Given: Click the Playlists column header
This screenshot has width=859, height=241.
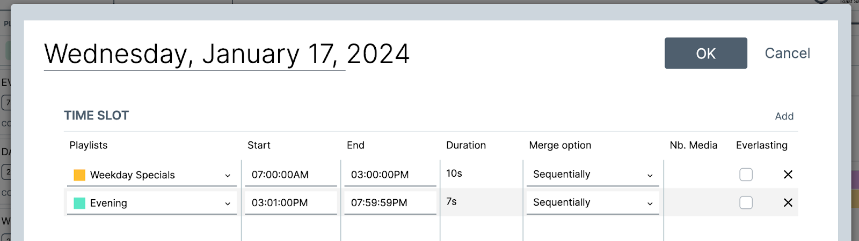Looking at the screenshot, I should pos(89,145).
